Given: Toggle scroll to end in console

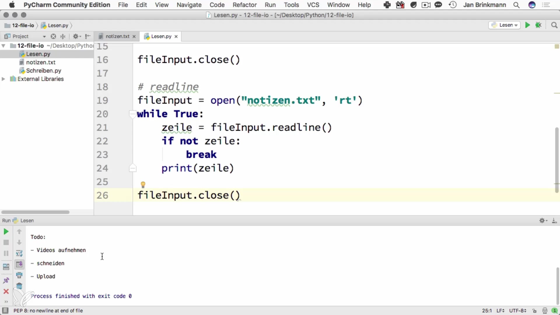Looking at the screenshot, I should (x=19, y=264).
